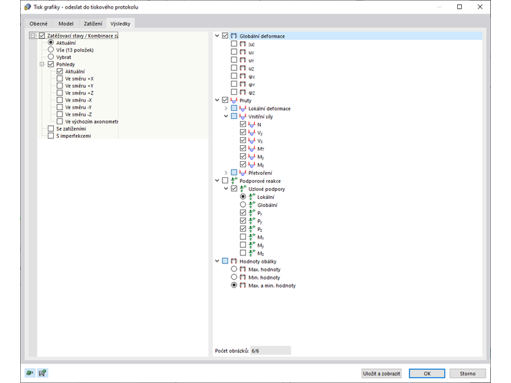Click the Px reaction icon
Viewport: 511px width, 383px height.
(x=251, y=213)
